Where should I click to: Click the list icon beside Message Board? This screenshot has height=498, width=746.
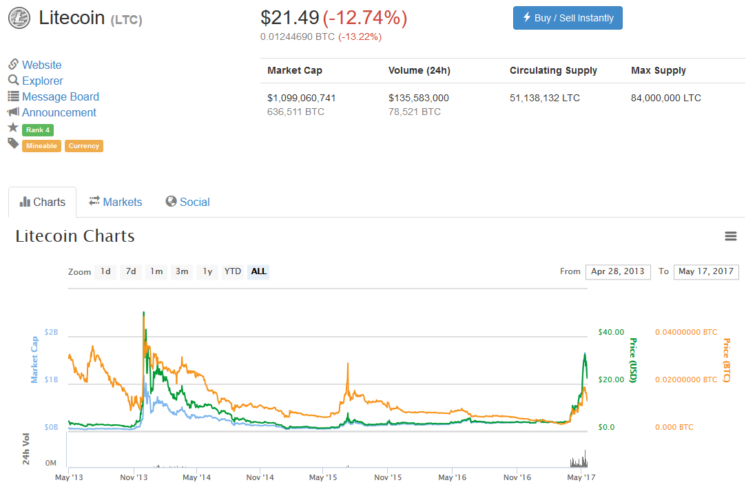pyautogui.click(x=13, y=96)
